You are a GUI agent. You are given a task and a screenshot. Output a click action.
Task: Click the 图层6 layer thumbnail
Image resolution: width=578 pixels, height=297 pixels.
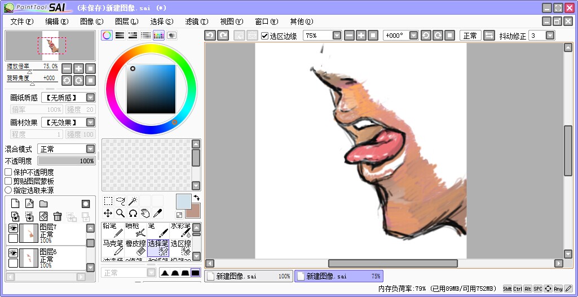28,257
